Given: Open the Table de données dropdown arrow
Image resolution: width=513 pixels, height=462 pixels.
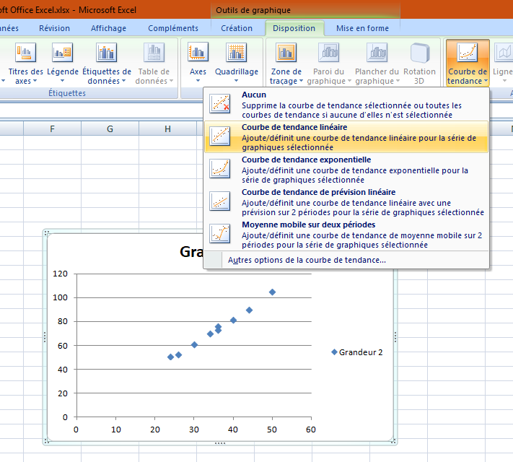Looking at the screenshot, I should pos(171,81).
